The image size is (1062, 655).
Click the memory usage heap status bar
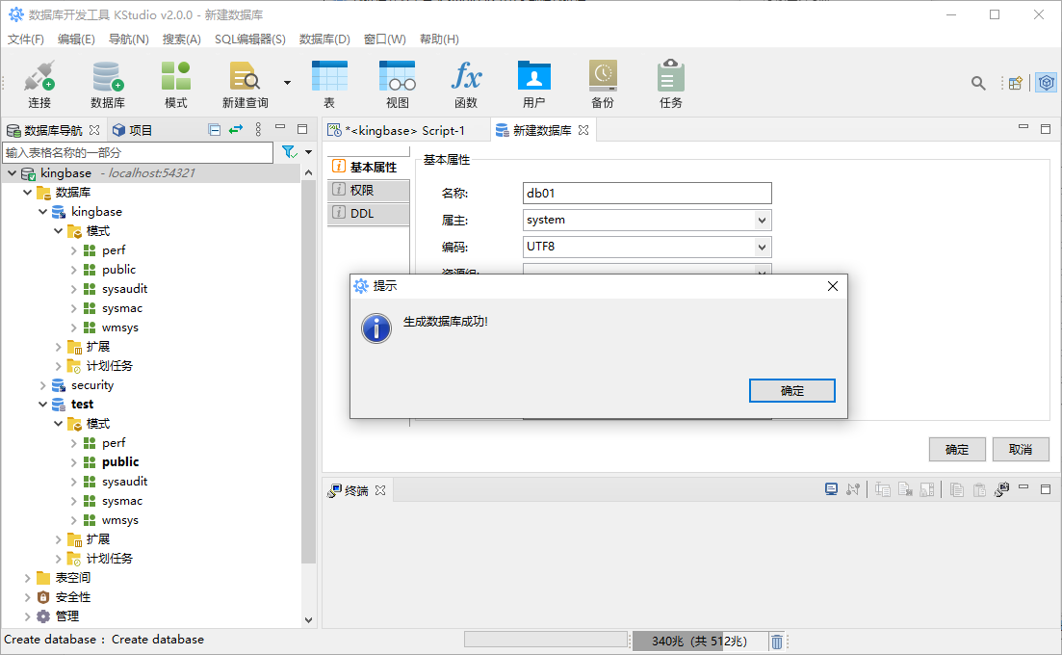coord(699,642)
